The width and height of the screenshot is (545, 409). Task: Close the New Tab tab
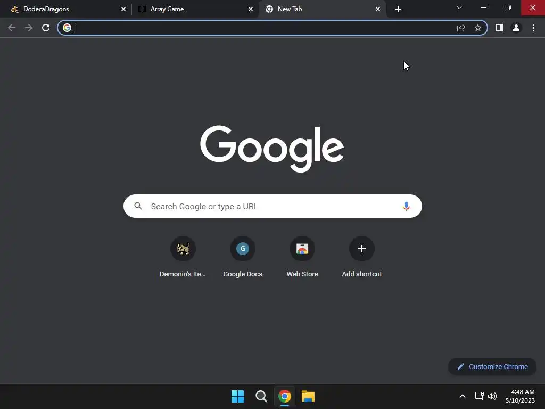(x=378, y=9)
